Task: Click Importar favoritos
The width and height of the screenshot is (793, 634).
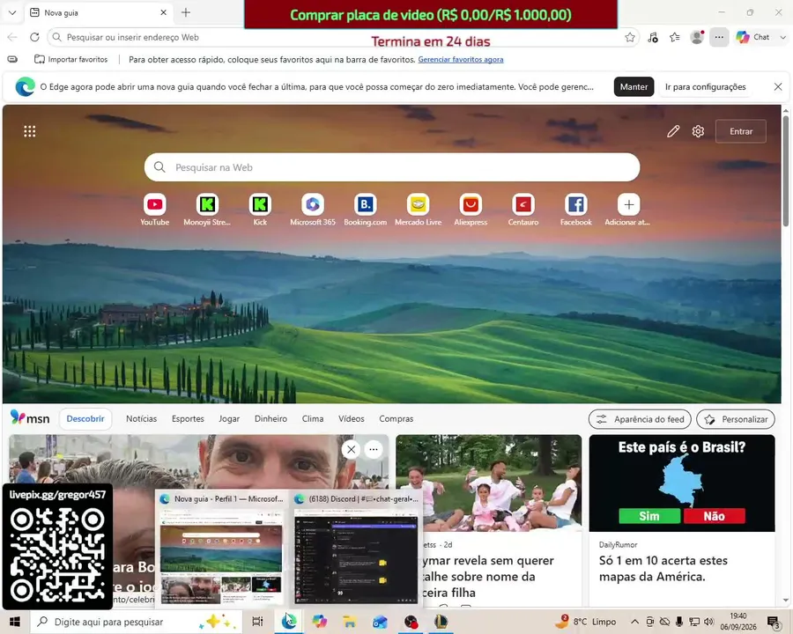Action: click(70, 59)
